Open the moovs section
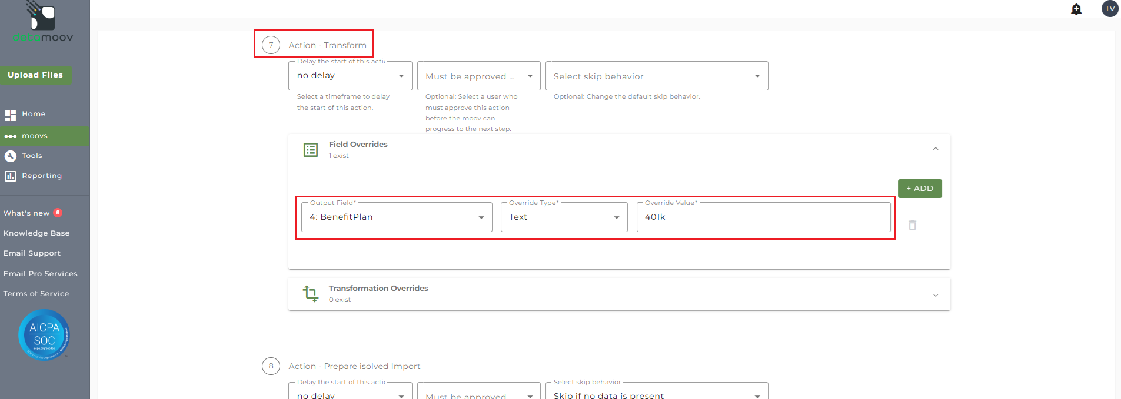The height and width of the screenshot is (399, 1121). point(35,136)
